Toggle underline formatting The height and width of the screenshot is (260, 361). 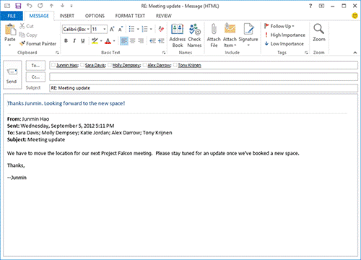click(83, 41)
